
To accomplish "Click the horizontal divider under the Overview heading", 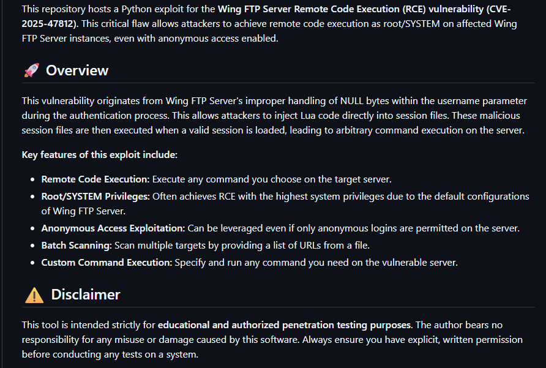I will tap(279, 83).
